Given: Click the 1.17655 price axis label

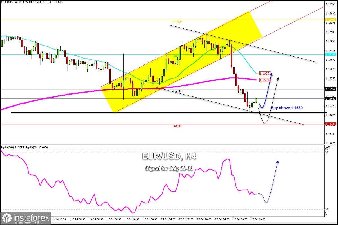Looking at the screenshot, I should click(330, 41).
